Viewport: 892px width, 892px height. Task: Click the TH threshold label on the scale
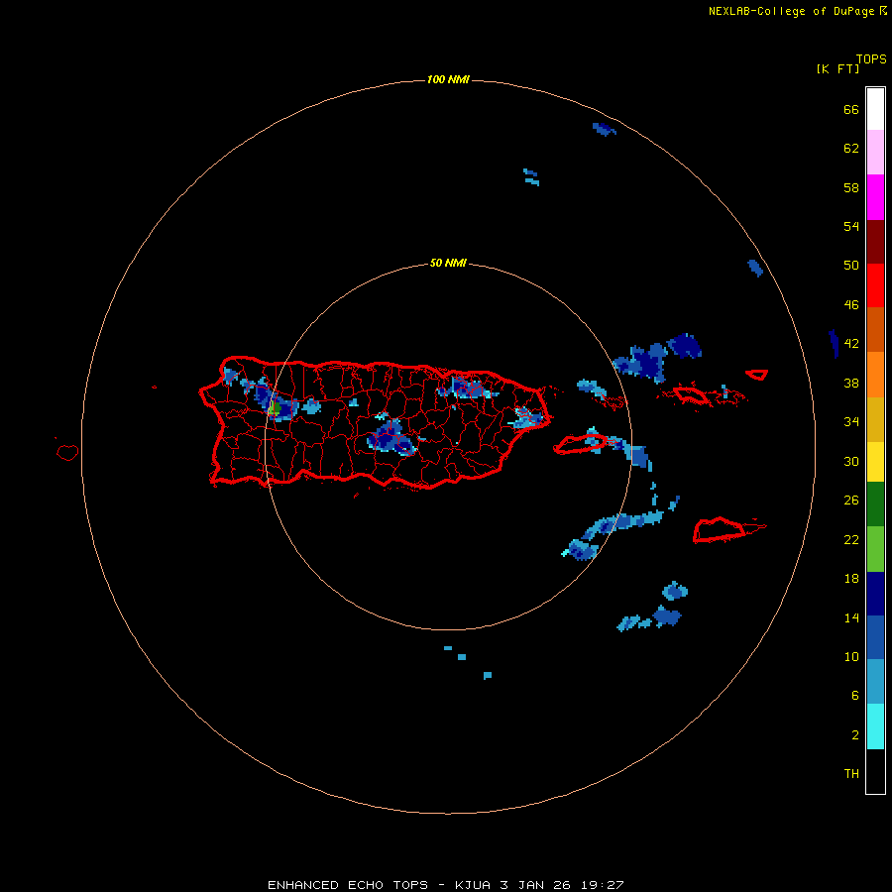point(851,774)
